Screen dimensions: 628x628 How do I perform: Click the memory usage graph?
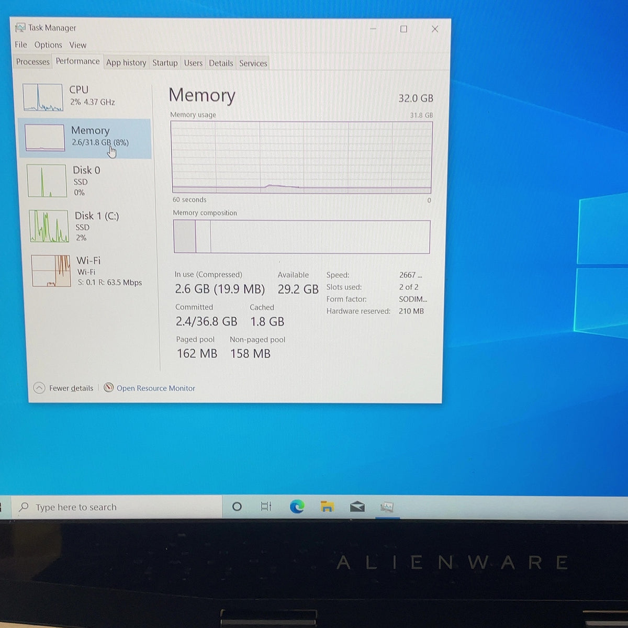pyautogui.click(x=301, y=158)
